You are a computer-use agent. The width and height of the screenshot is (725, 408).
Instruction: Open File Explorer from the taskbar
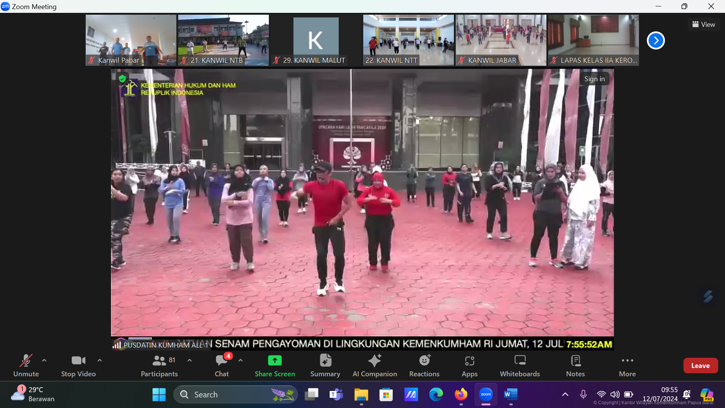pyautogui.click(x=361, y=395)
